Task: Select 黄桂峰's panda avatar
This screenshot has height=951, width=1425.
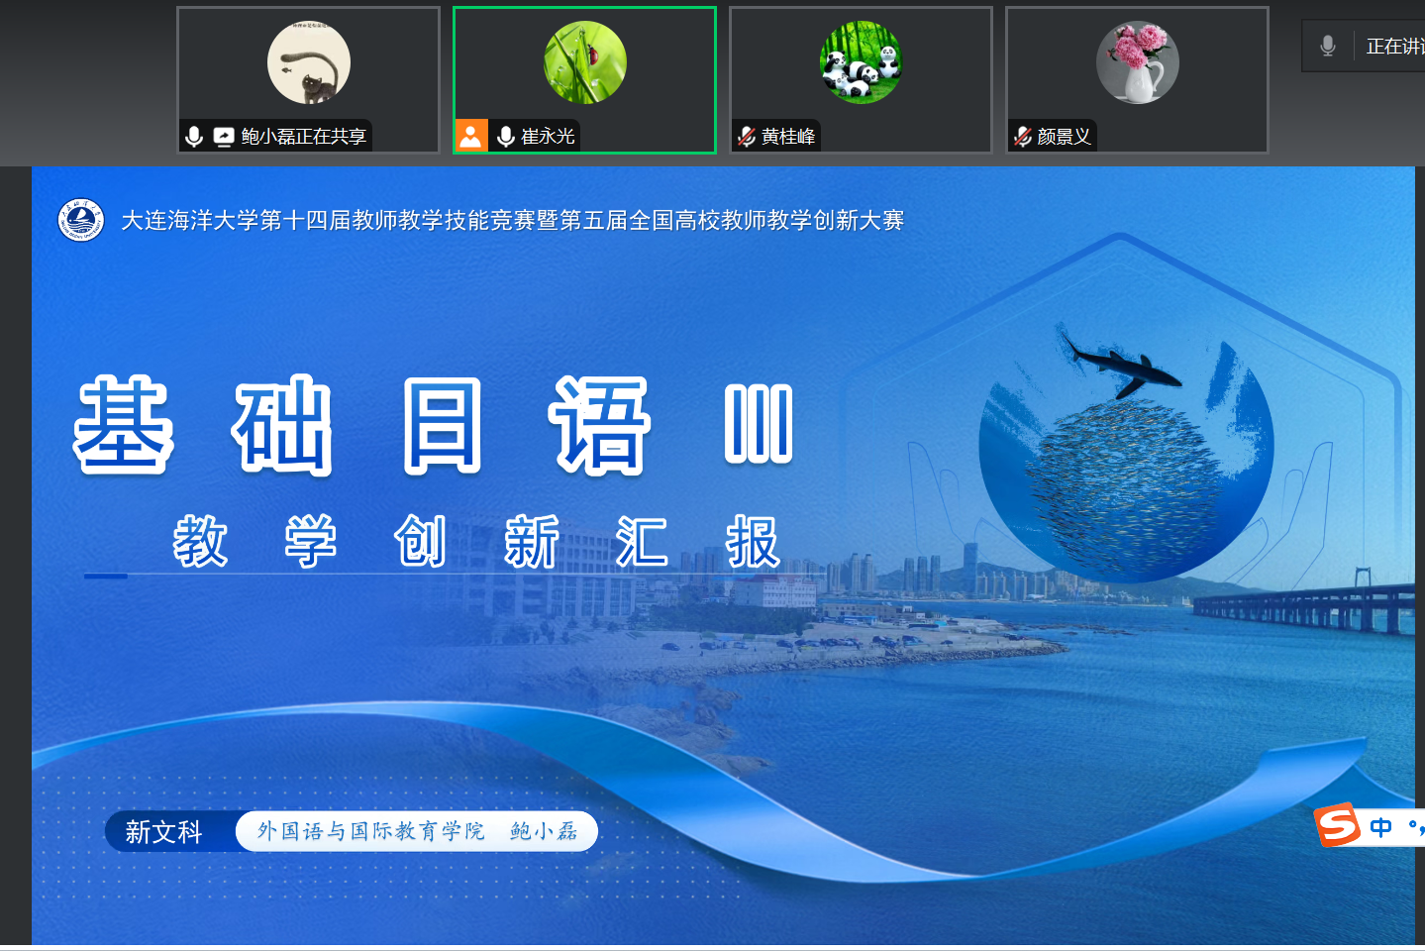Action: (x=861, y=63)
